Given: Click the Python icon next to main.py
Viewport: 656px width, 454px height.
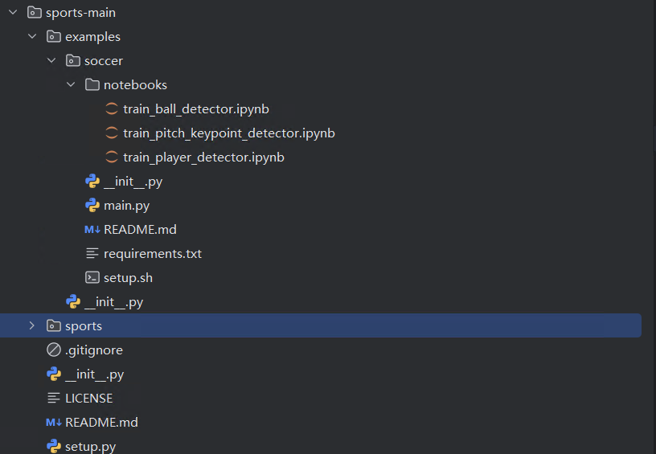Looking at the screenshot, I should click(x=92, y=206).
